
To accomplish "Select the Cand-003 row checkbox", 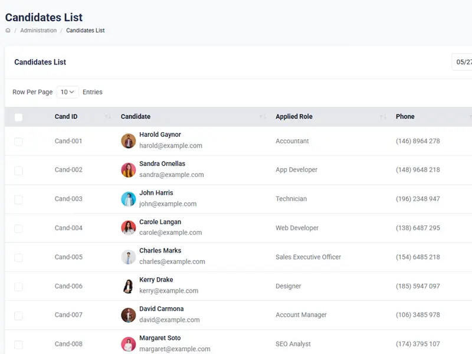I will click(18, 199).
